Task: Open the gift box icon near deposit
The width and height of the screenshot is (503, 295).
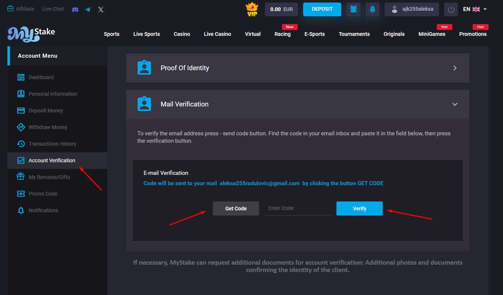Action: click(x=353, y=9)
